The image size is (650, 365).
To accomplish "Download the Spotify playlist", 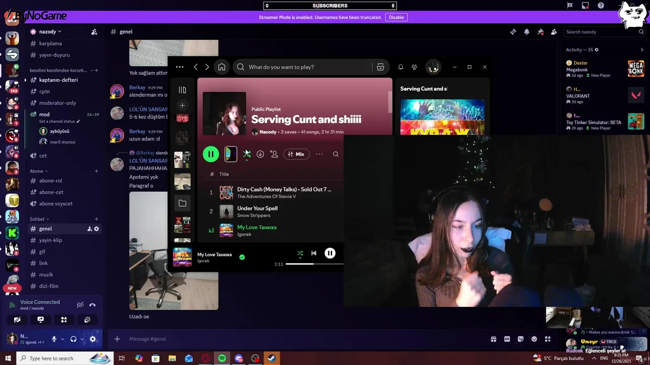I will point(260,154).
